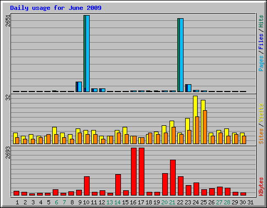This screenshot has height=208, width=267.
Task: Click the red 'KBytes' legend label
Action: coord(261,187)
